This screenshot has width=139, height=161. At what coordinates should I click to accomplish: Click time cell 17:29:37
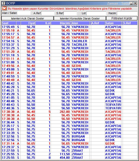[8, 147]
